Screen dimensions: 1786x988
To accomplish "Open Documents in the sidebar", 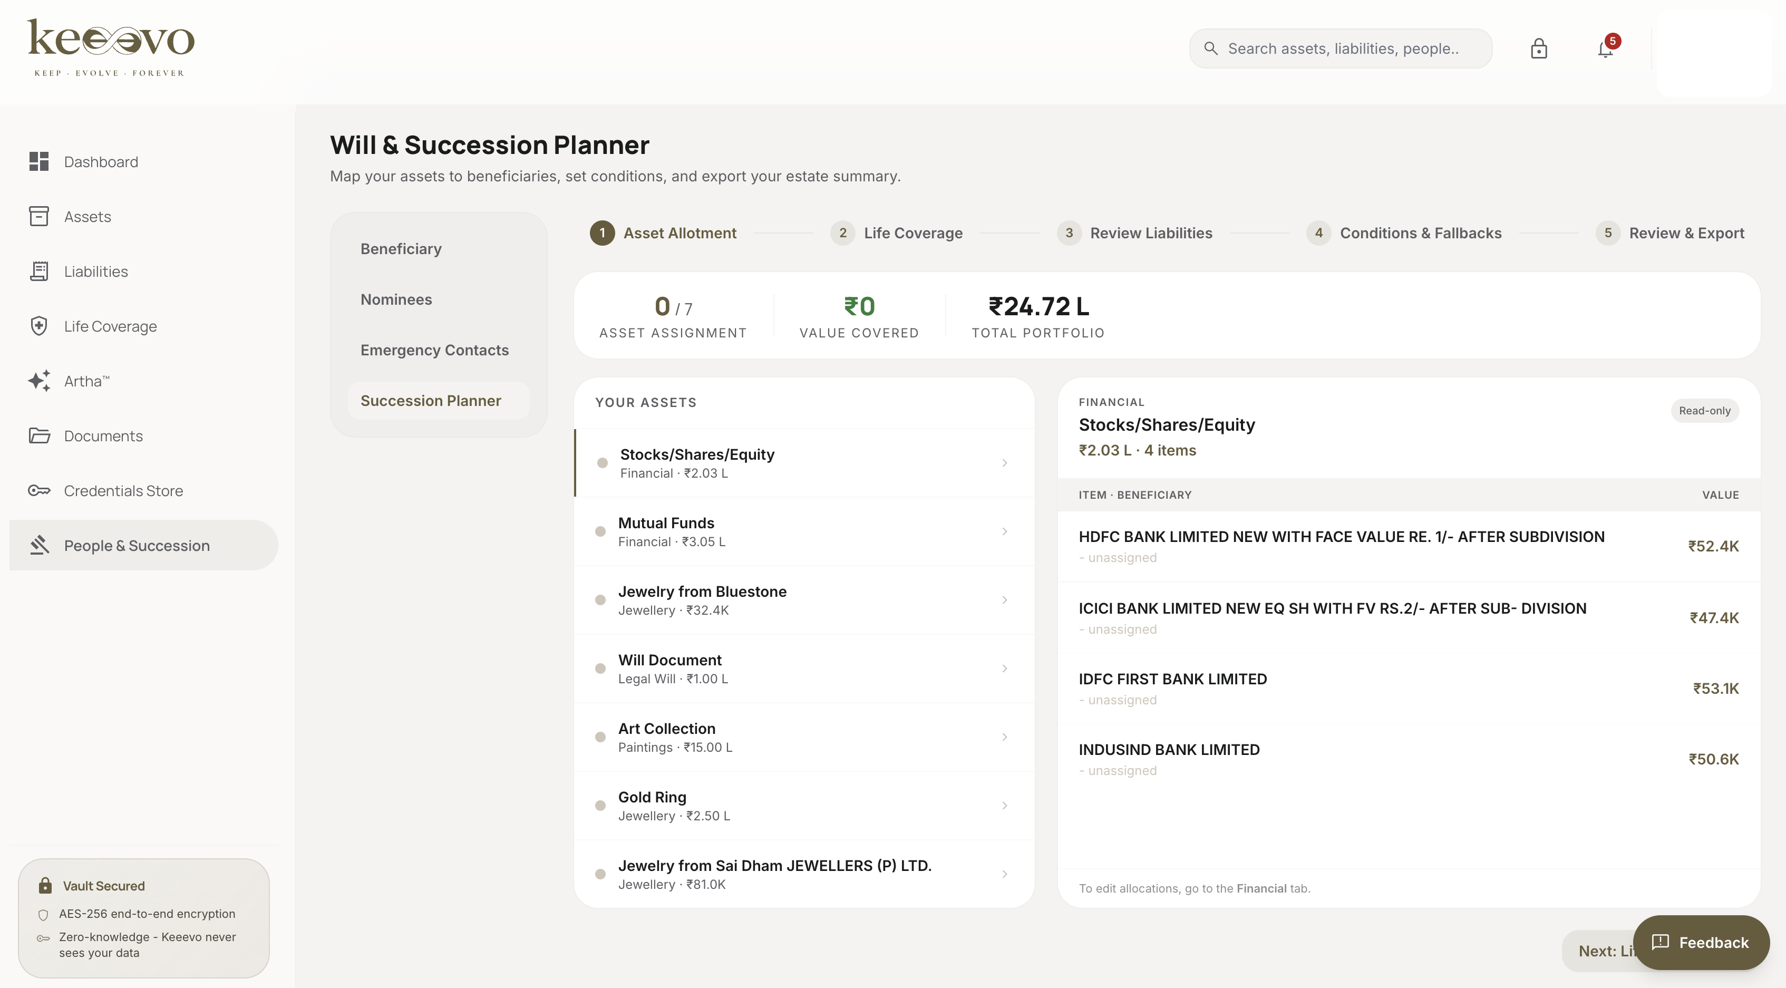I will [x=143, y=435].
